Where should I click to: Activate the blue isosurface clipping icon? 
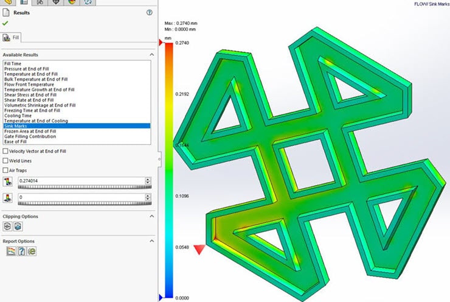click(18, 226)
